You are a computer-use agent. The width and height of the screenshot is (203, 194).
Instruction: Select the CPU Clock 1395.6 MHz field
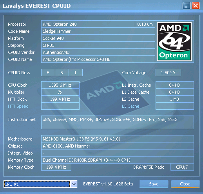(60, 85)
